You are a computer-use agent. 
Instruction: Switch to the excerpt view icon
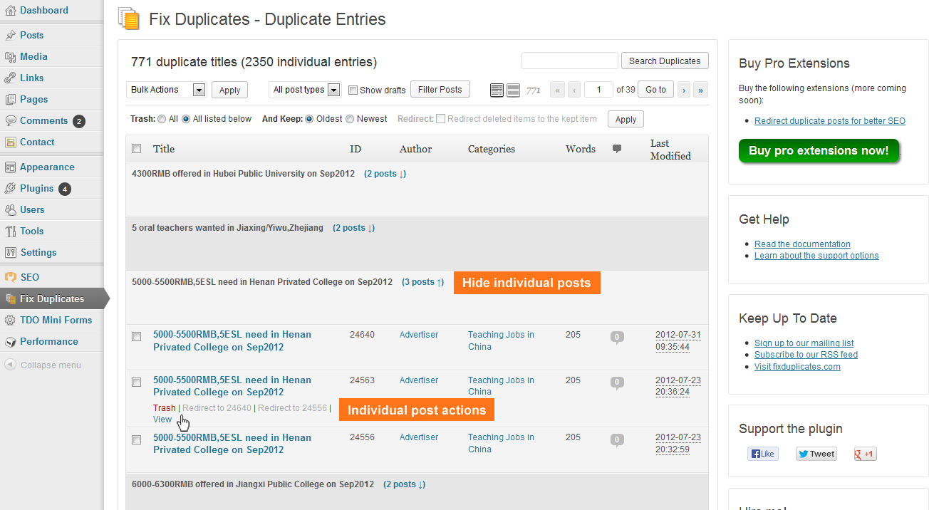pos(513,90)
